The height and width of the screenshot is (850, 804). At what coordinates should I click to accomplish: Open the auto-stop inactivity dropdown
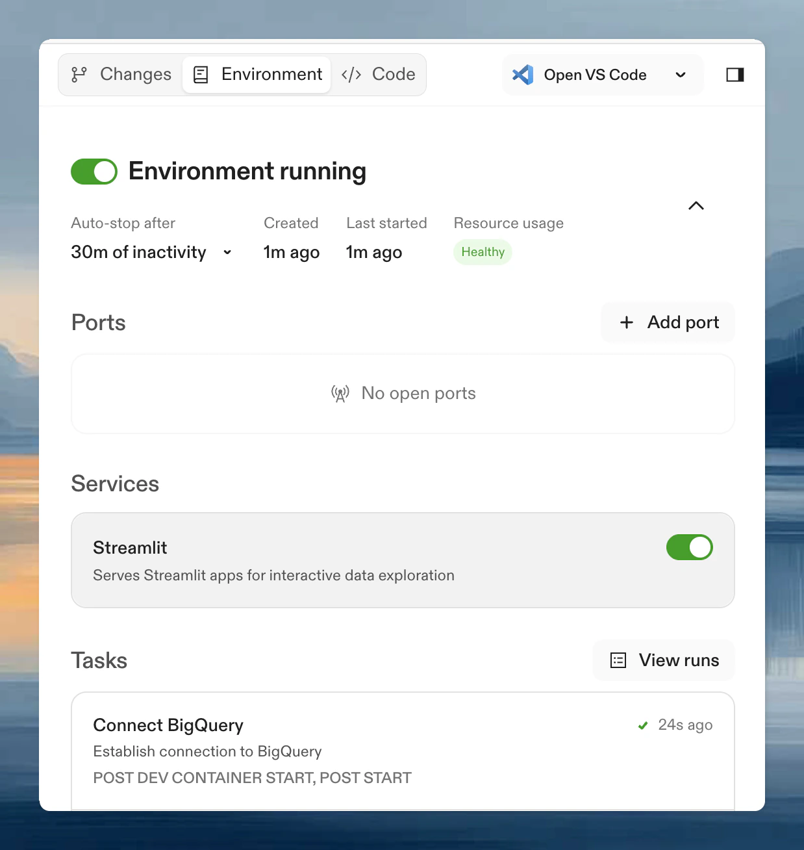click(227, 252)
